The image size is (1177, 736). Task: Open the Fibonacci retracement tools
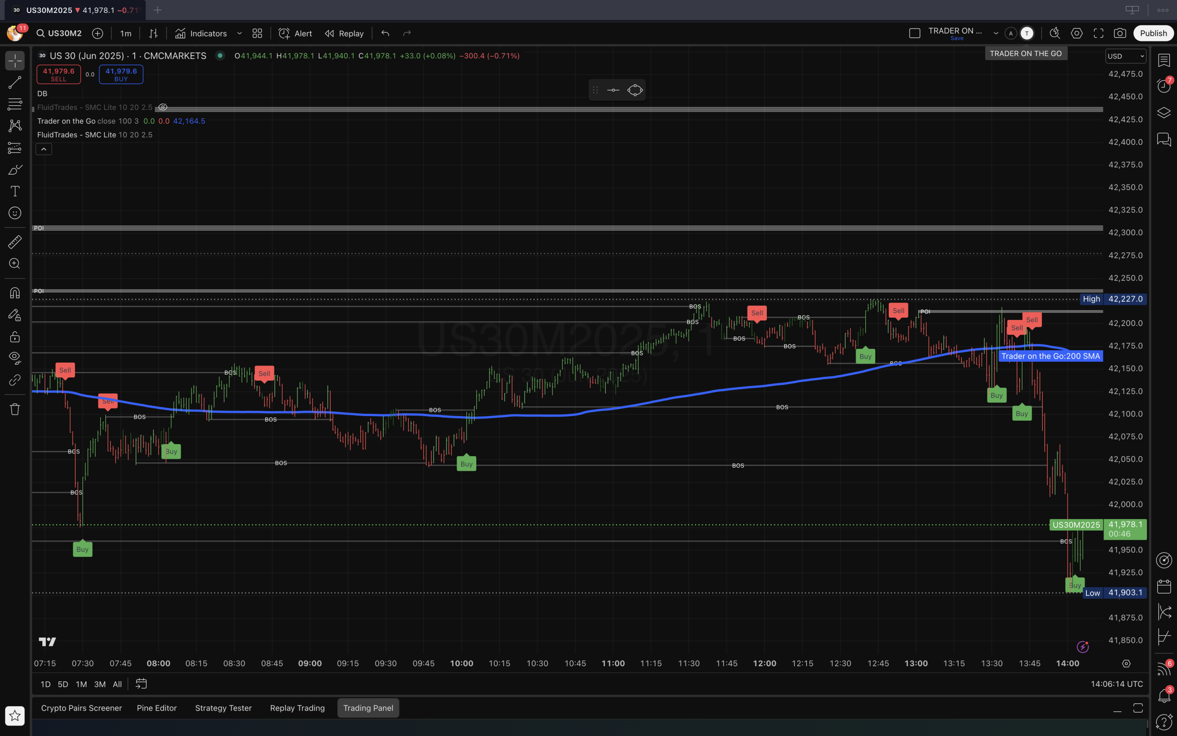coord(15,104)
